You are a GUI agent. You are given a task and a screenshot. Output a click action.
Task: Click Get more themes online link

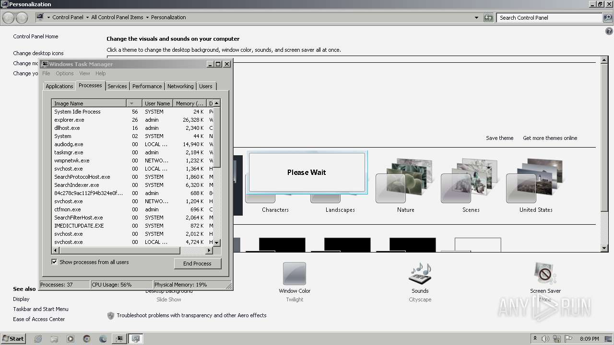[x=550, y=138]
